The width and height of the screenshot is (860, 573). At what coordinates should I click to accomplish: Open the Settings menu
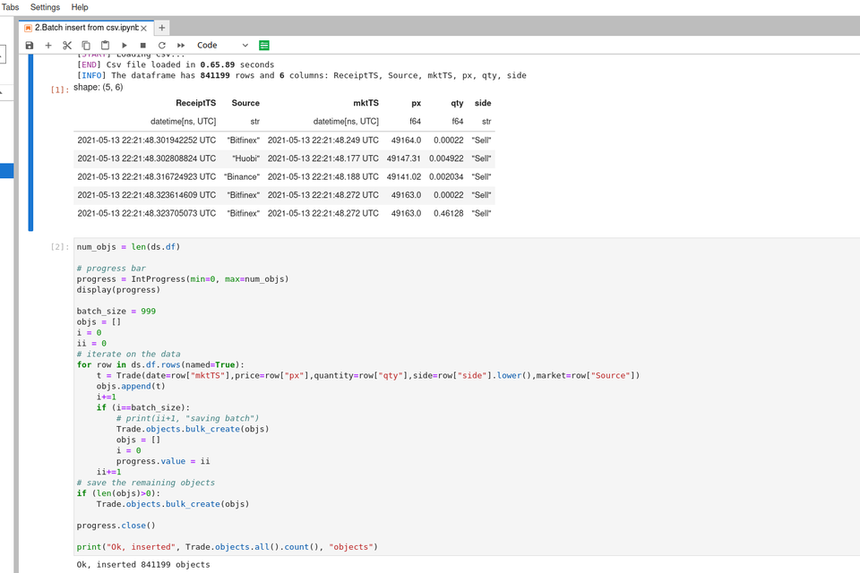[x=45, y=7]
